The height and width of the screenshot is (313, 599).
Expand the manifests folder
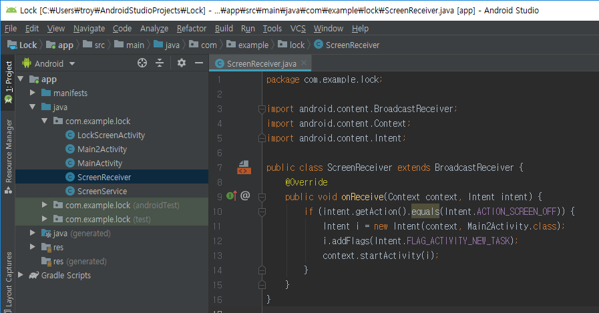(33, 93)
